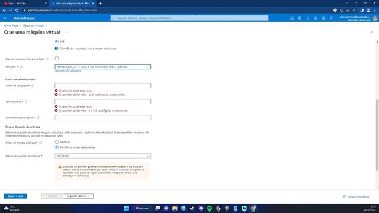This screenshot has width=379, height=213.
Task: Focus the Confirmar palavra-passe field
Action: tap(102, 118)
